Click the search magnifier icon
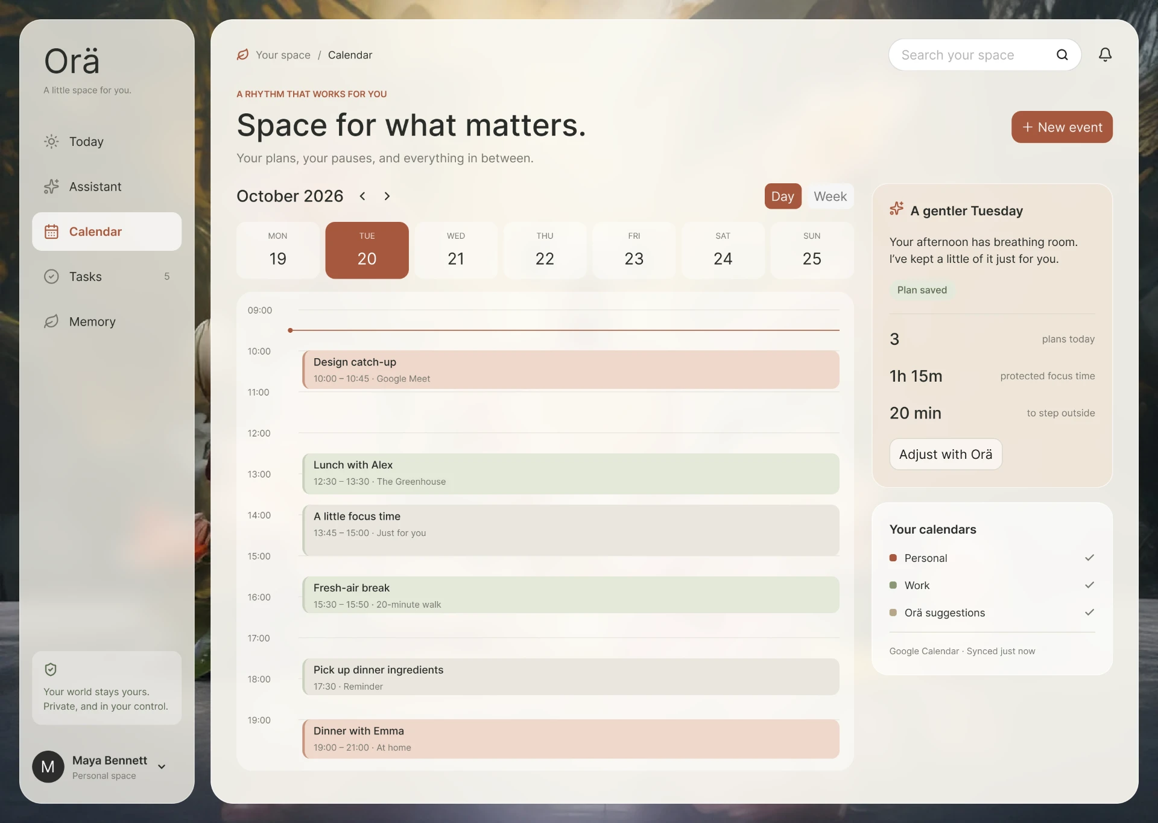This screenshot has height=823, width=1158. tap(1062, 55)
